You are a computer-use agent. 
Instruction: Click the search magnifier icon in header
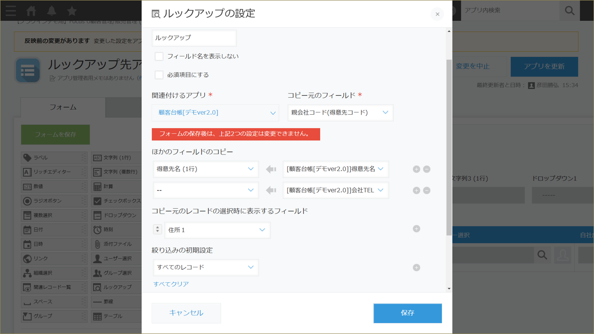click(x=569, y=11)
